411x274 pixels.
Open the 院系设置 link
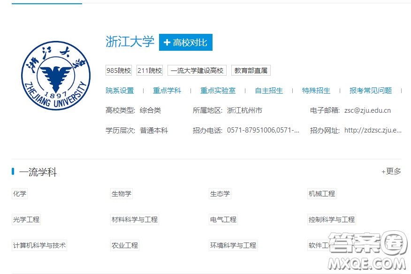point(120,91)
